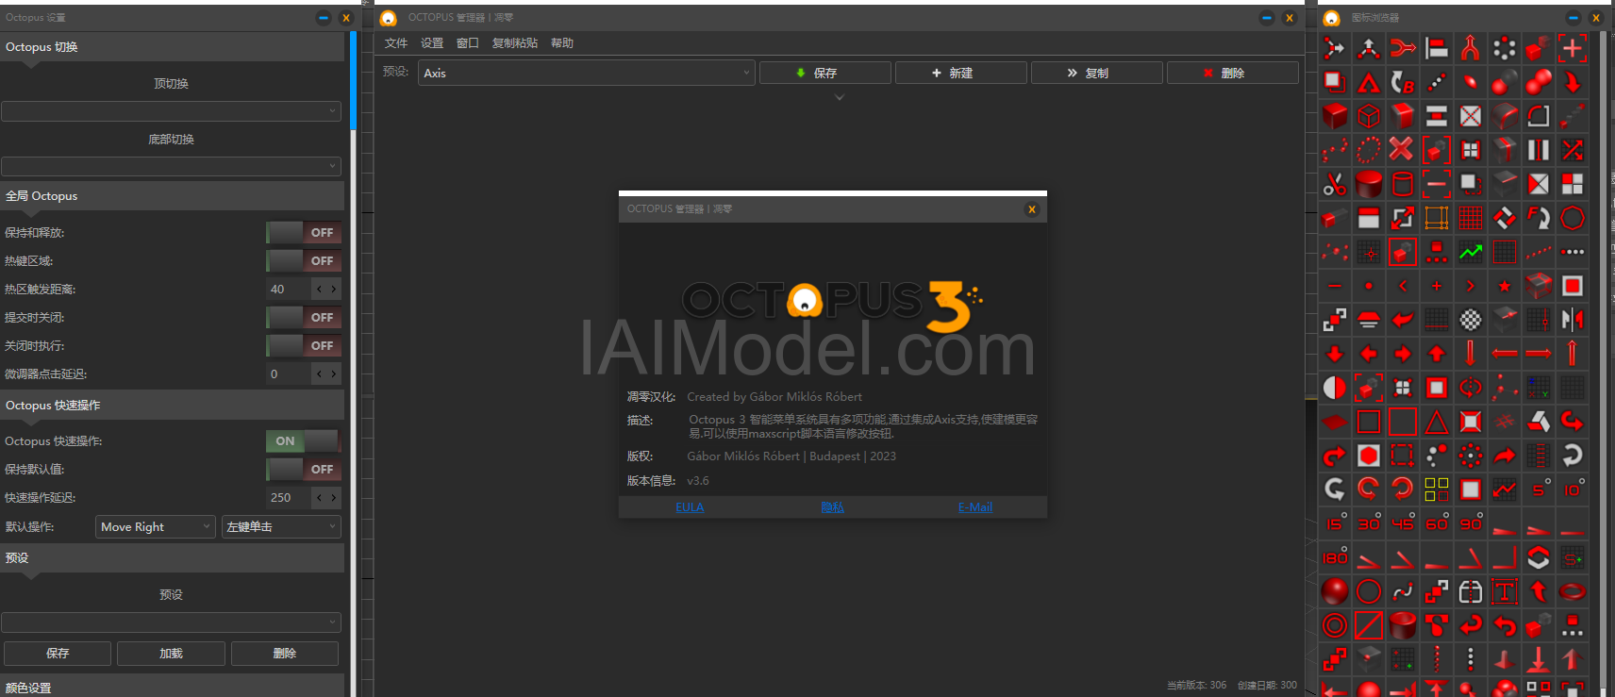Screen dimensions: 1615x697
Task: Open the EULA link in about dialog
Action: pos(690,507)
